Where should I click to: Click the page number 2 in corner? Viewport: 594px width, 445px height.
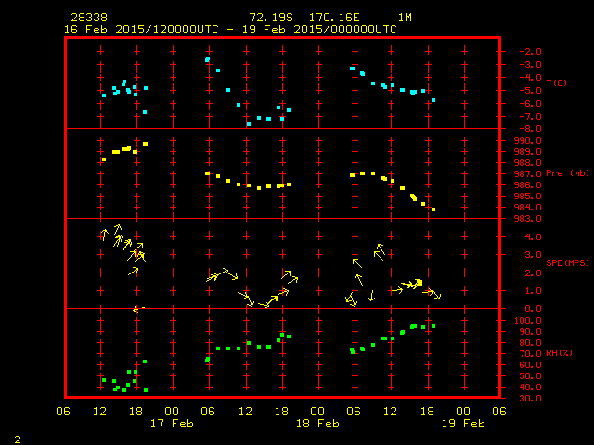(18, 439)
